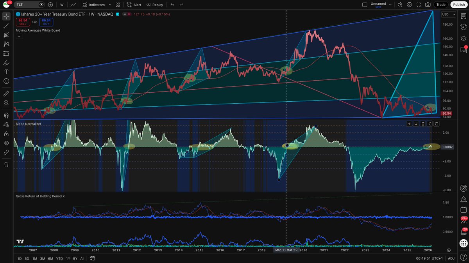Open the chats panel
469x263 pixels.
(x=464, y=49)
